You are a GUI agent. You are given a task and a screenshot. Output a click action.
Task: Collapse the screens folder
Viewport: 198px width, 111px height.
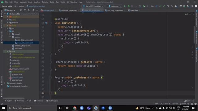(x=10, y=37)
